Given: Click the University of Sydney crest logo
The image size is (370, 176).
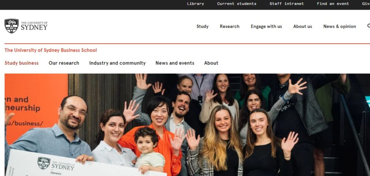Looking at the screenshot, I should point(11,26).
